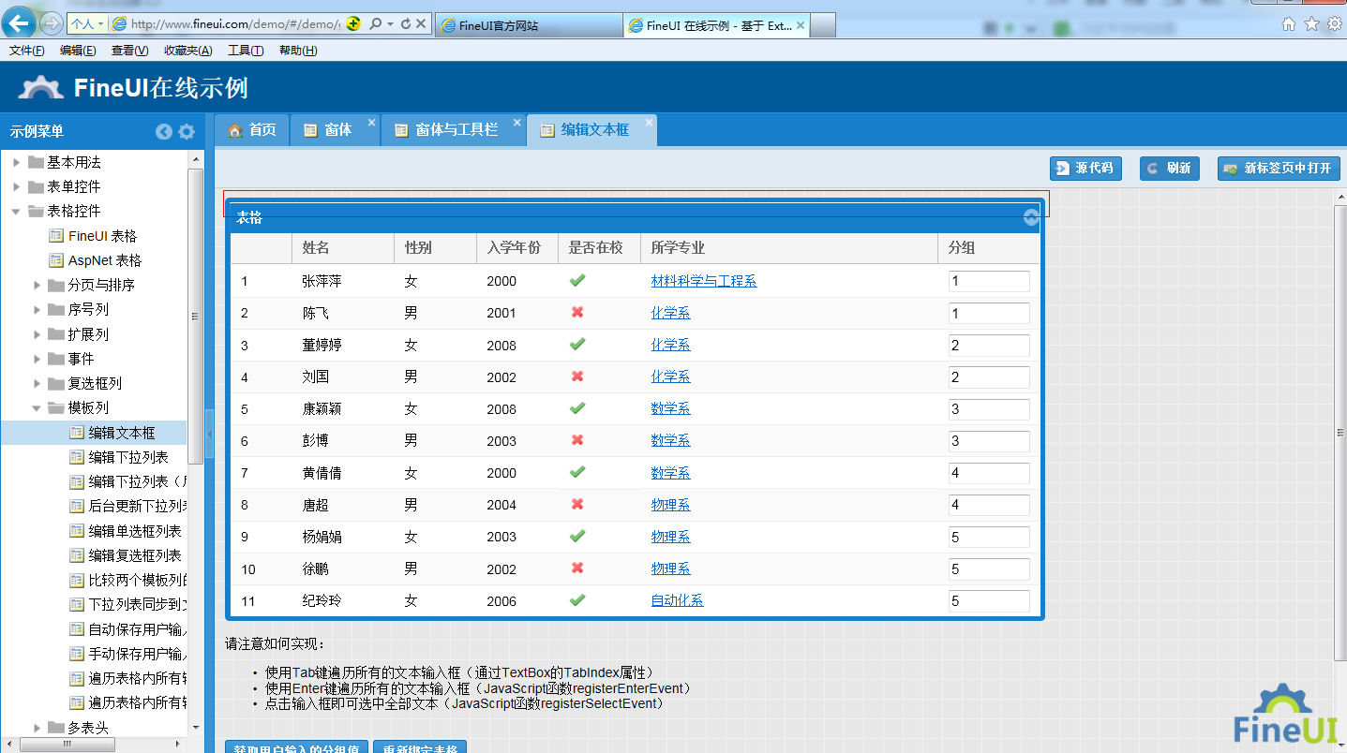This screenshot has height=753, width=1347.
Task: Collapse the 表格控件 tree node
Action: pos(16,212)
